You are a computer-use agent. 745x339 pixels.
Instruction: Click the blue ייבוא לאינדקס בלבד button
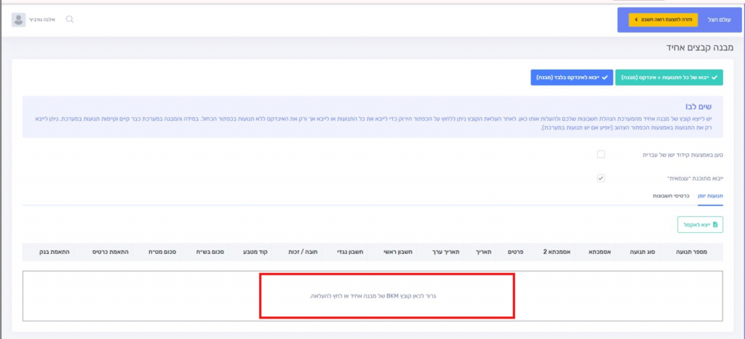571,78
